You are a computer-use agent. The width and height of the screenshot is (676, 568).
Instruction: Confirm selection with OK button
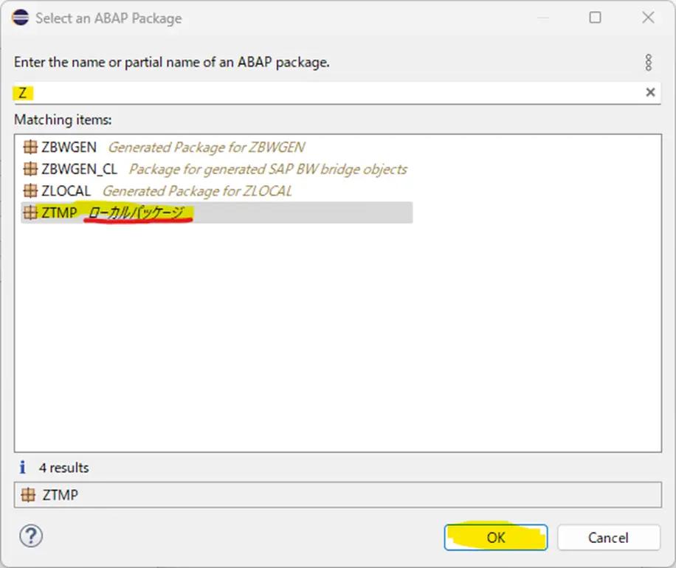pyautogui.click(x=496, y=538)
